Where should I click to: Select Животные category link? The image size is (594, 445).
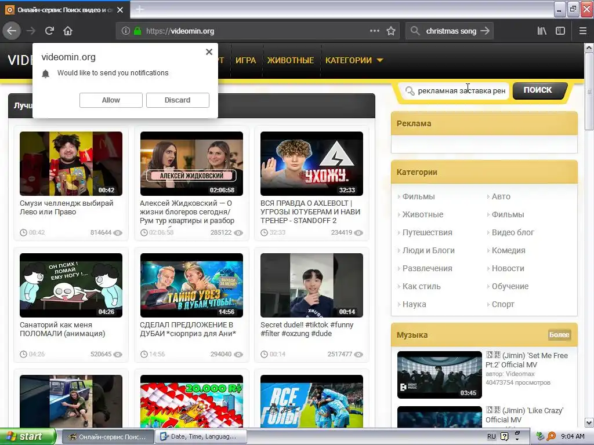pos(422,214)
